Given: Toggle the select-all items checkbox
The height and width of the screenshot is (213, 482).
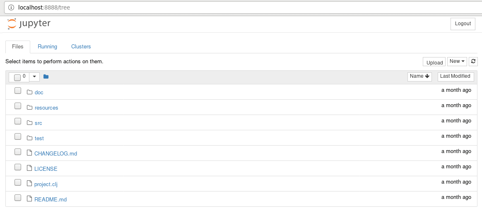Looking at the screenshot, I should [17, 77].
